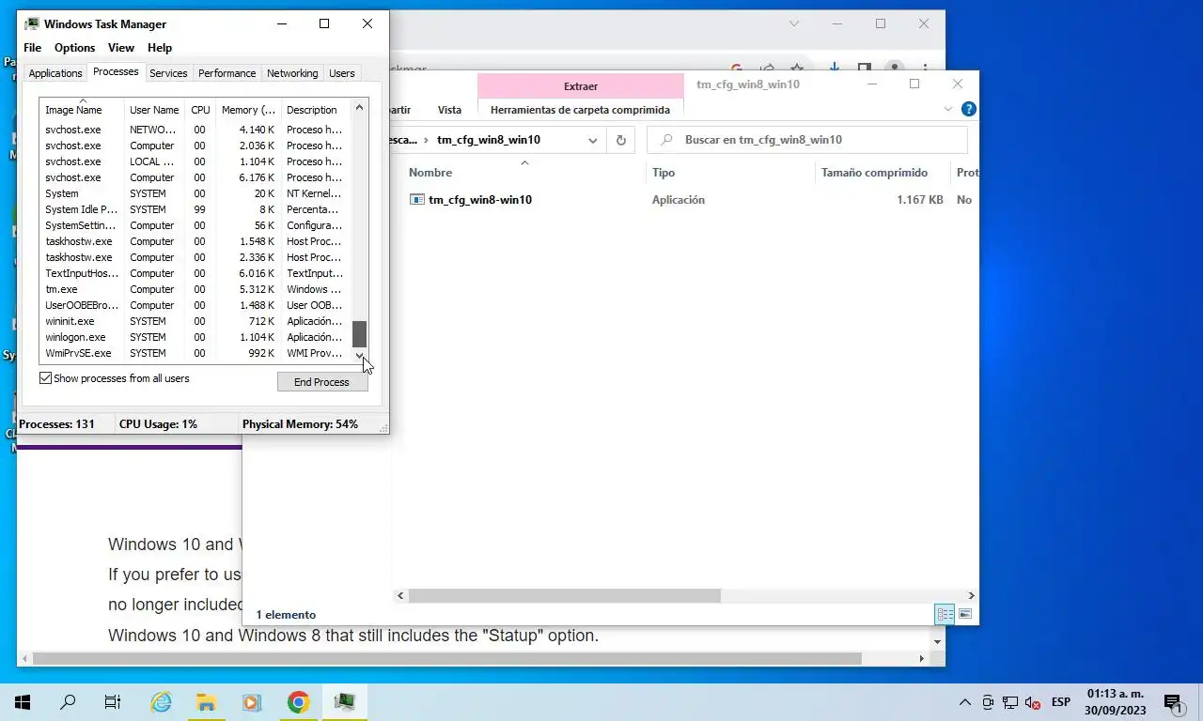Screen dimensions: 1203x721
Task: Open the taskbar clock showing 01:13 a. m.
Action: [x=1116, y=702]
